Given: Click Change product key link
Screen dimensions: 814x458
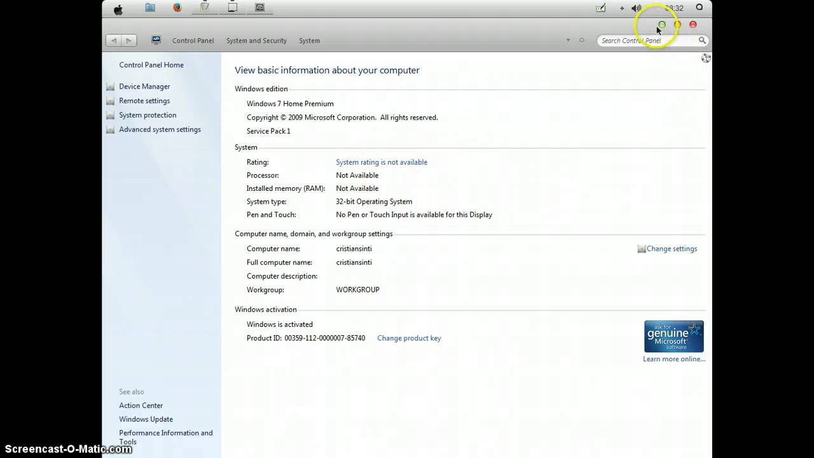Looking at the screenshot, I should click(409, 338).
